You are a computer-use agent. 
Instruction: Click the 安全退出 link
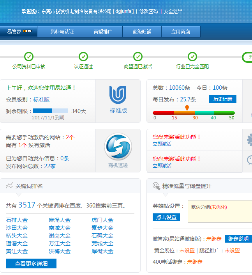(173, 11)
